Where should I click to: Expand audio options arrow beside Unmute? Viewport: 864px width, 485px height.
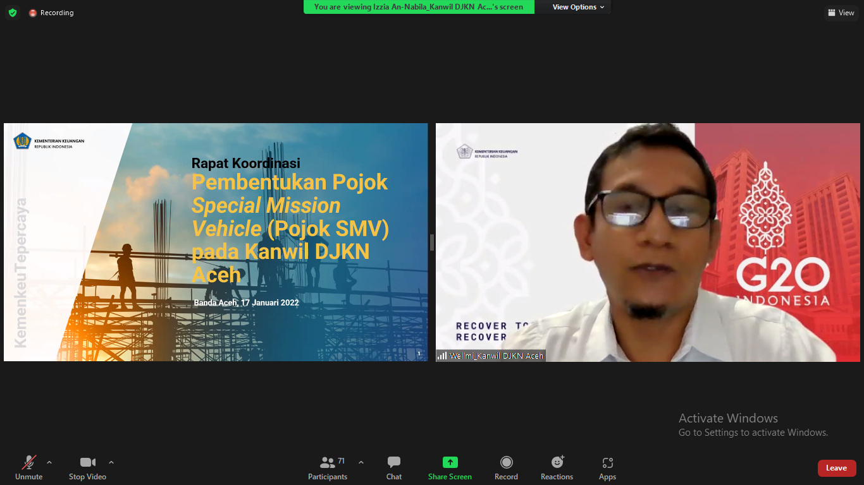click(49, 462)
